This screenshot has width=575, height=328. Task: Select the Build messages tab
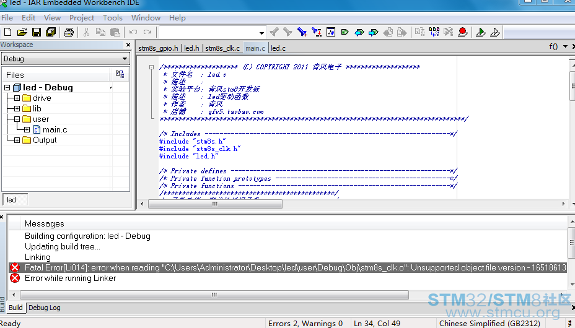(15, 308)
